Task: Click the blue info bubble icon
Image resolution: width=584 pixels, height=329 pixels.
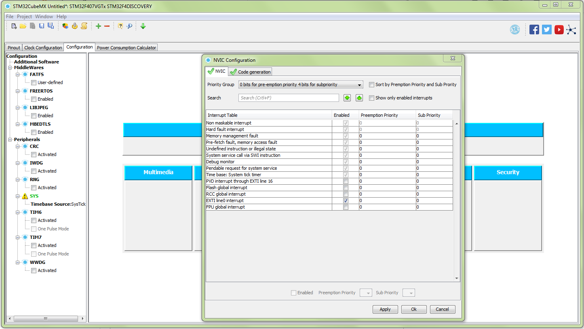Action: coord(129,26)
